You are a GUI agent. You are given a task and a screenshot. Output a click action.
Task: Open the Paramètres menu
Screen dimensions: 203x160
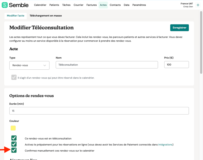pos(139,5)
